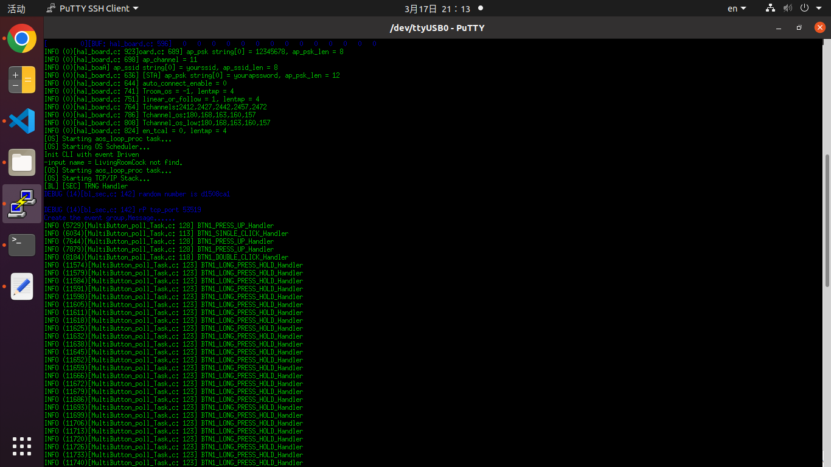
Task: Click 'ap_psk string[0] = 12345678' line
Action: click(x=194, y=52)
